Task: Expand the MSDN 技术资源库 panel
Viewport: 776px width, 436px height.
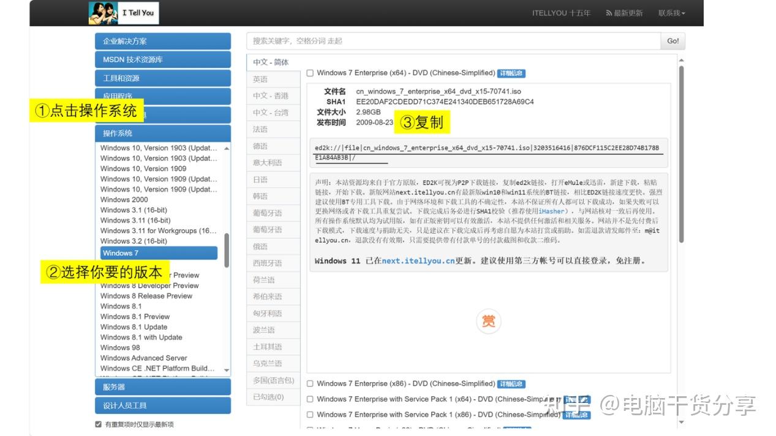Action: (163, 59)
